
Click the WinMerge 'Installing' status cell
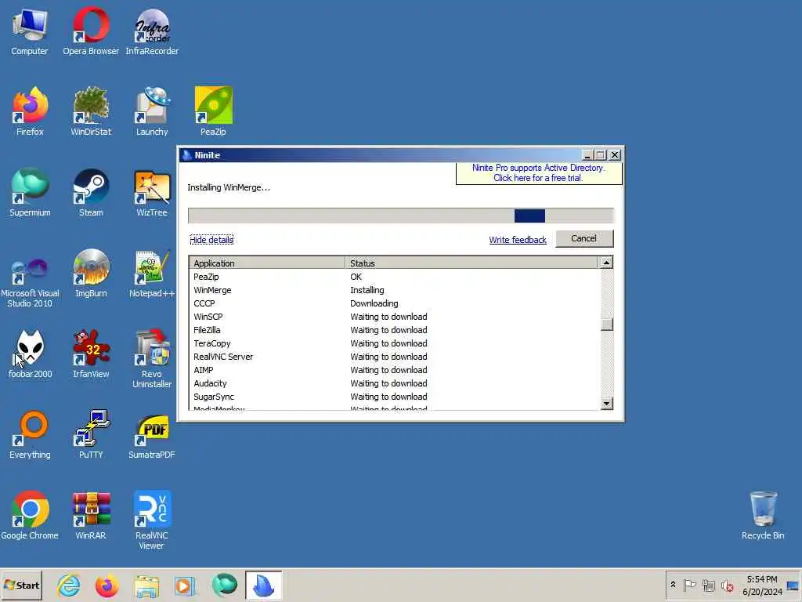(x=367, y=290)
